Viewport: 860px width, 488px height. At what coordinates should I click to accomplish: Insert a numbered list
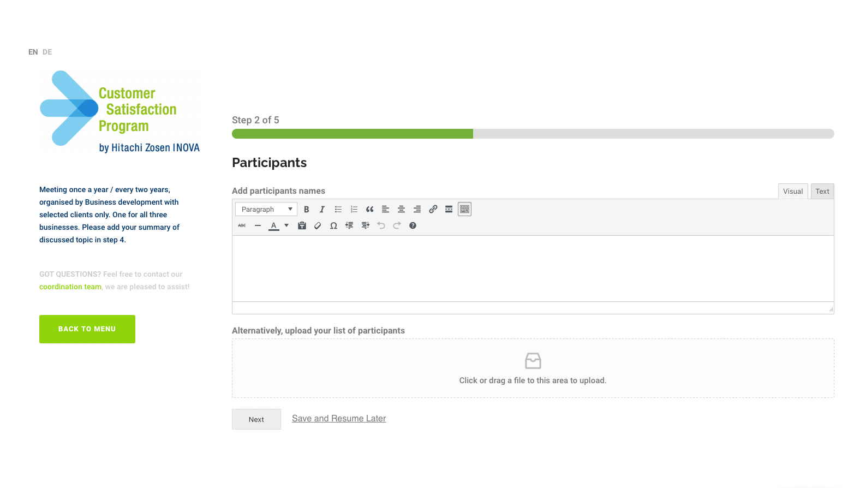click(x=354, y=210)
